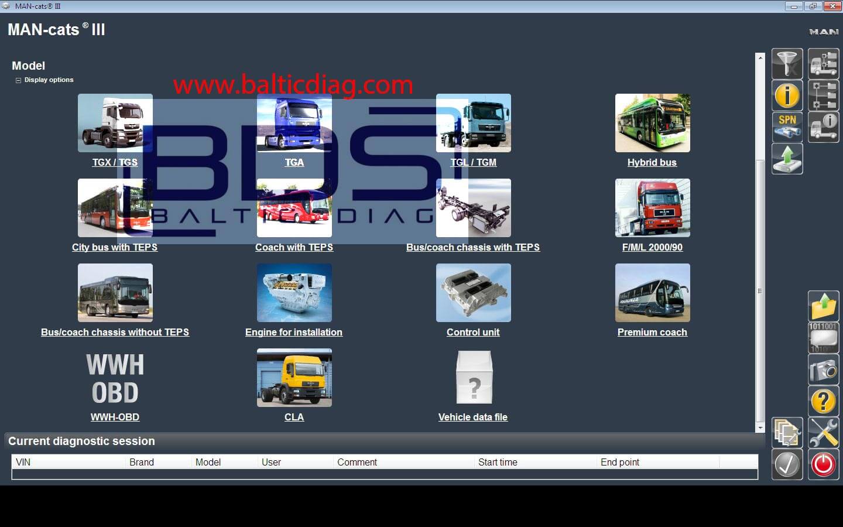Select the blue TGA truck image

click(x=294, y=123)
